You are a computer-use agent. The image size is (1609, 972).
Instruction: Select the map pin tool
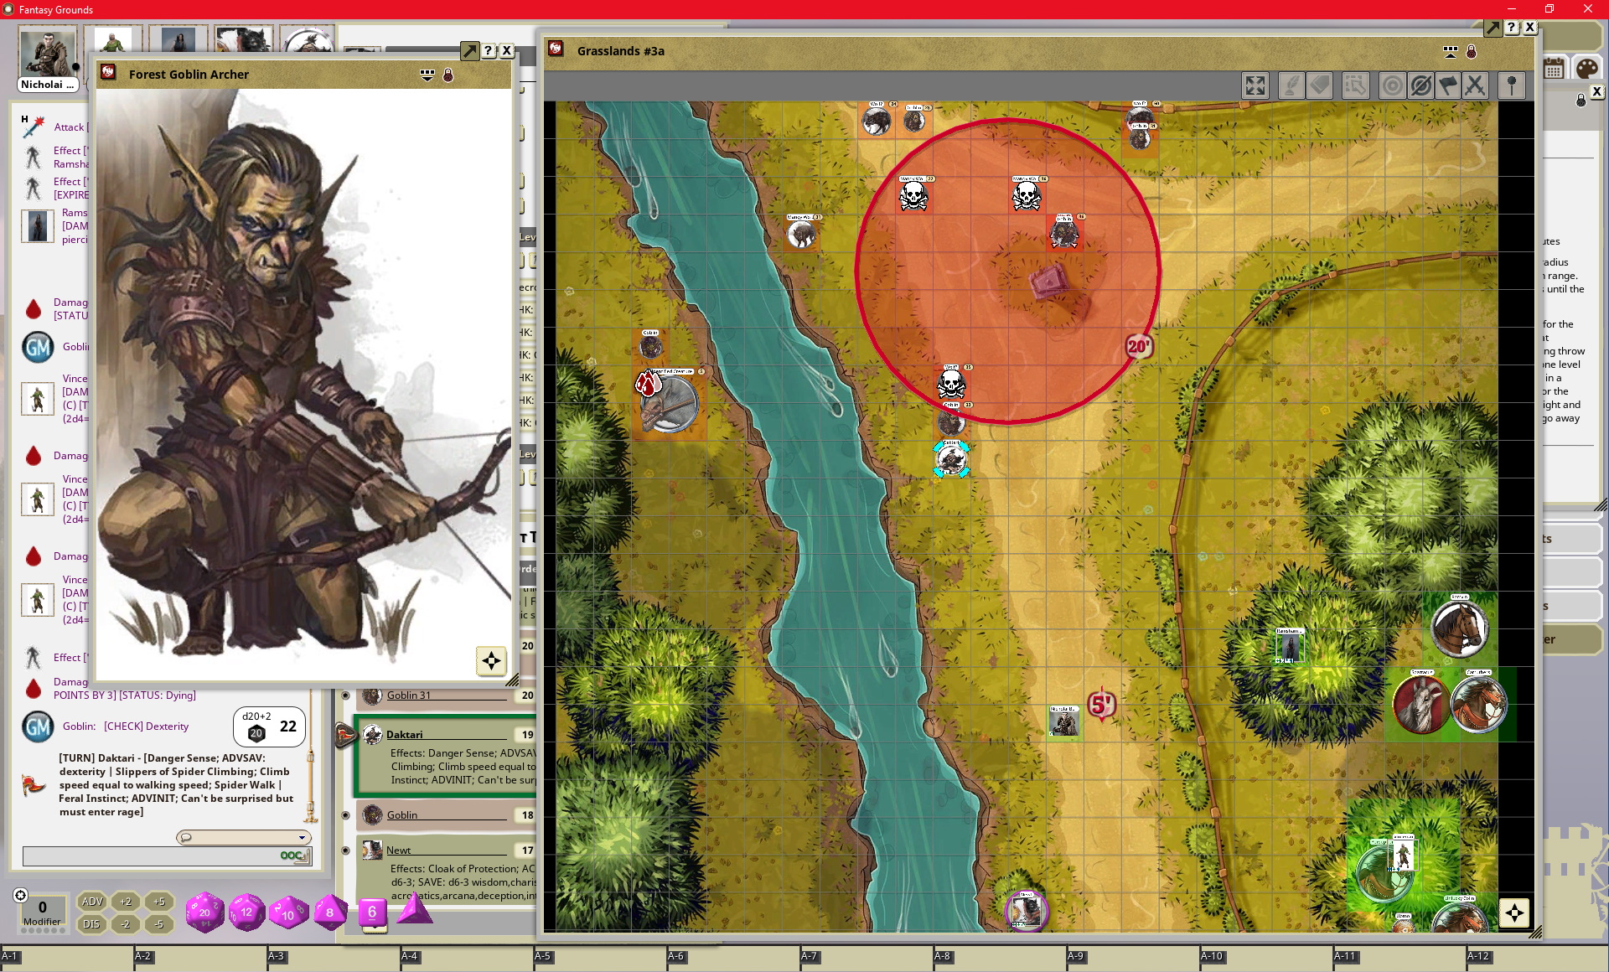tap(1512, 85)
